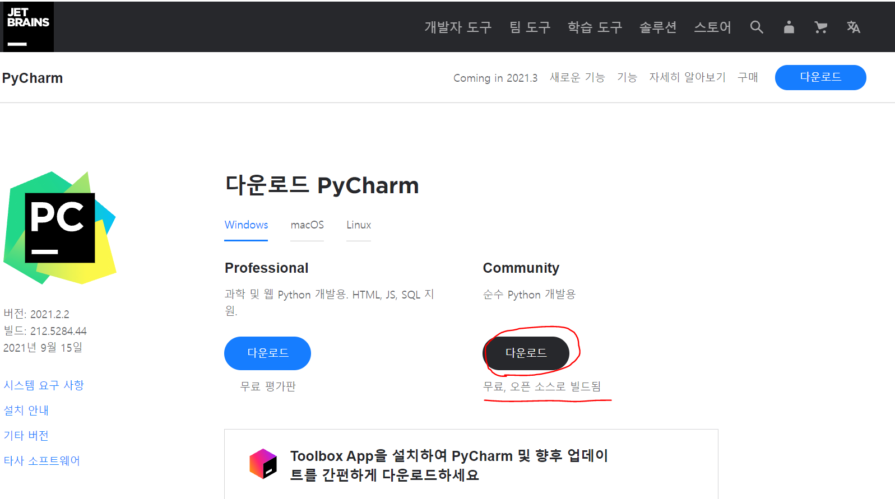Click the Professional heading
This screenshot has height=499, width=895.
click(267, 268)
